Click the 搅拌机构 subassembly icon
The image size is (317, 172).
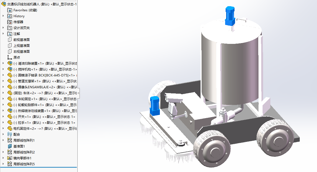[9, 69]
